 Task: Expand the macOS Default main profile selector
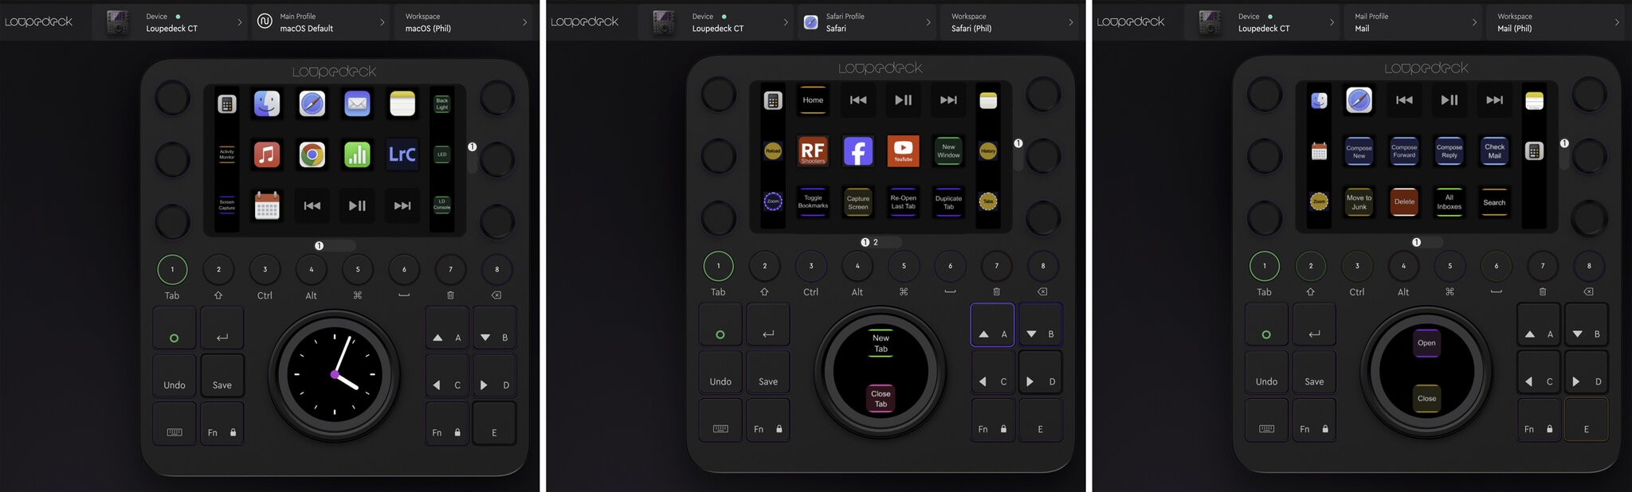322,22
